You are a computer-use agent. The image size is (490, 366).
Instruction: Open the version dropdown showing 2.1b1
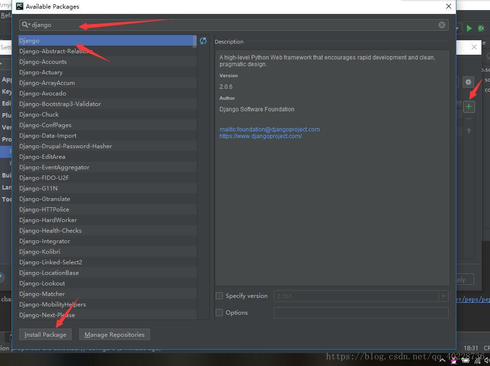click(x=443, y=296)
